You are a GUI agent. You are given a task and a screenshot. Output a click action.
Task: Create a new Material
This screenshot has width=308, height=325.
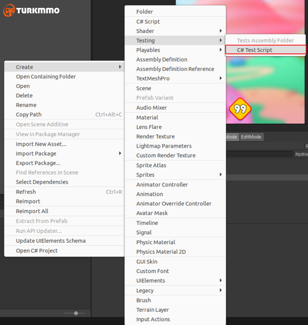[x=175, y=118]
